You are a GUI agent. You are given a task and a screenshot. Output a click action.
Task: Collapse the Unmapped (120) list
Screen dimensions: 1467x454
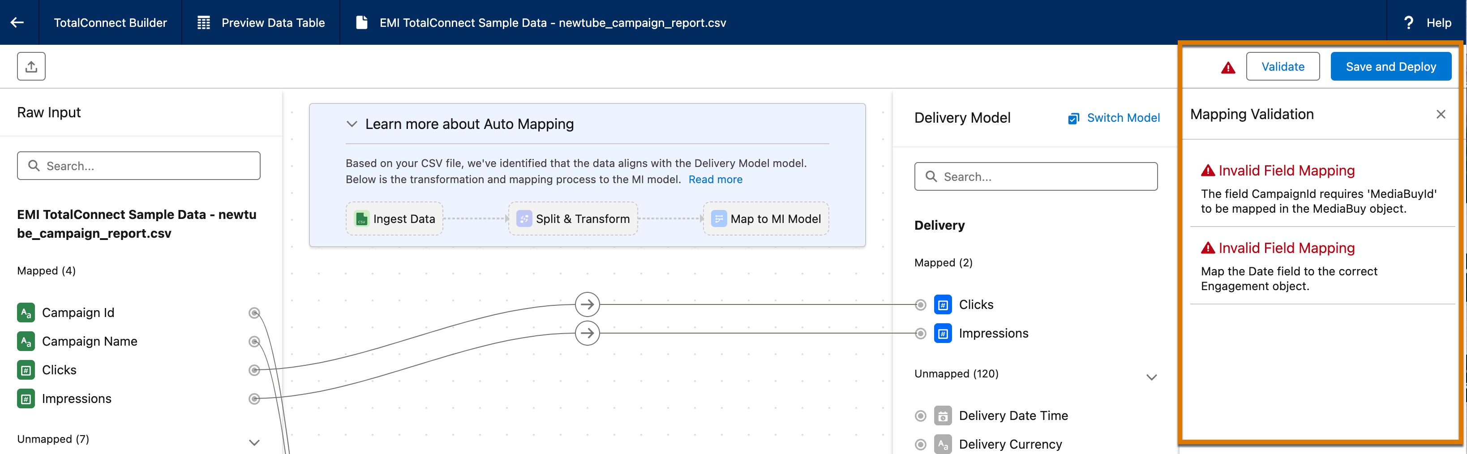pos(1152,377)
